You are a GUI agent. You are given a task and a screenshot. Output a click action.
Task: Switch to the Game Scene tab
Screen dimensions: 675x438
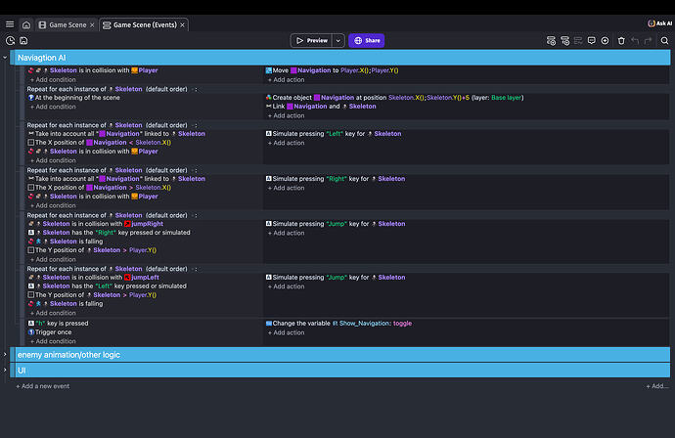tap(67, 25)
